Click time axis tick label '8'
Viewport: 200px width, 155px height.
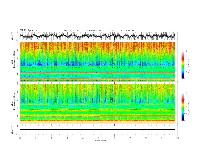146,138
